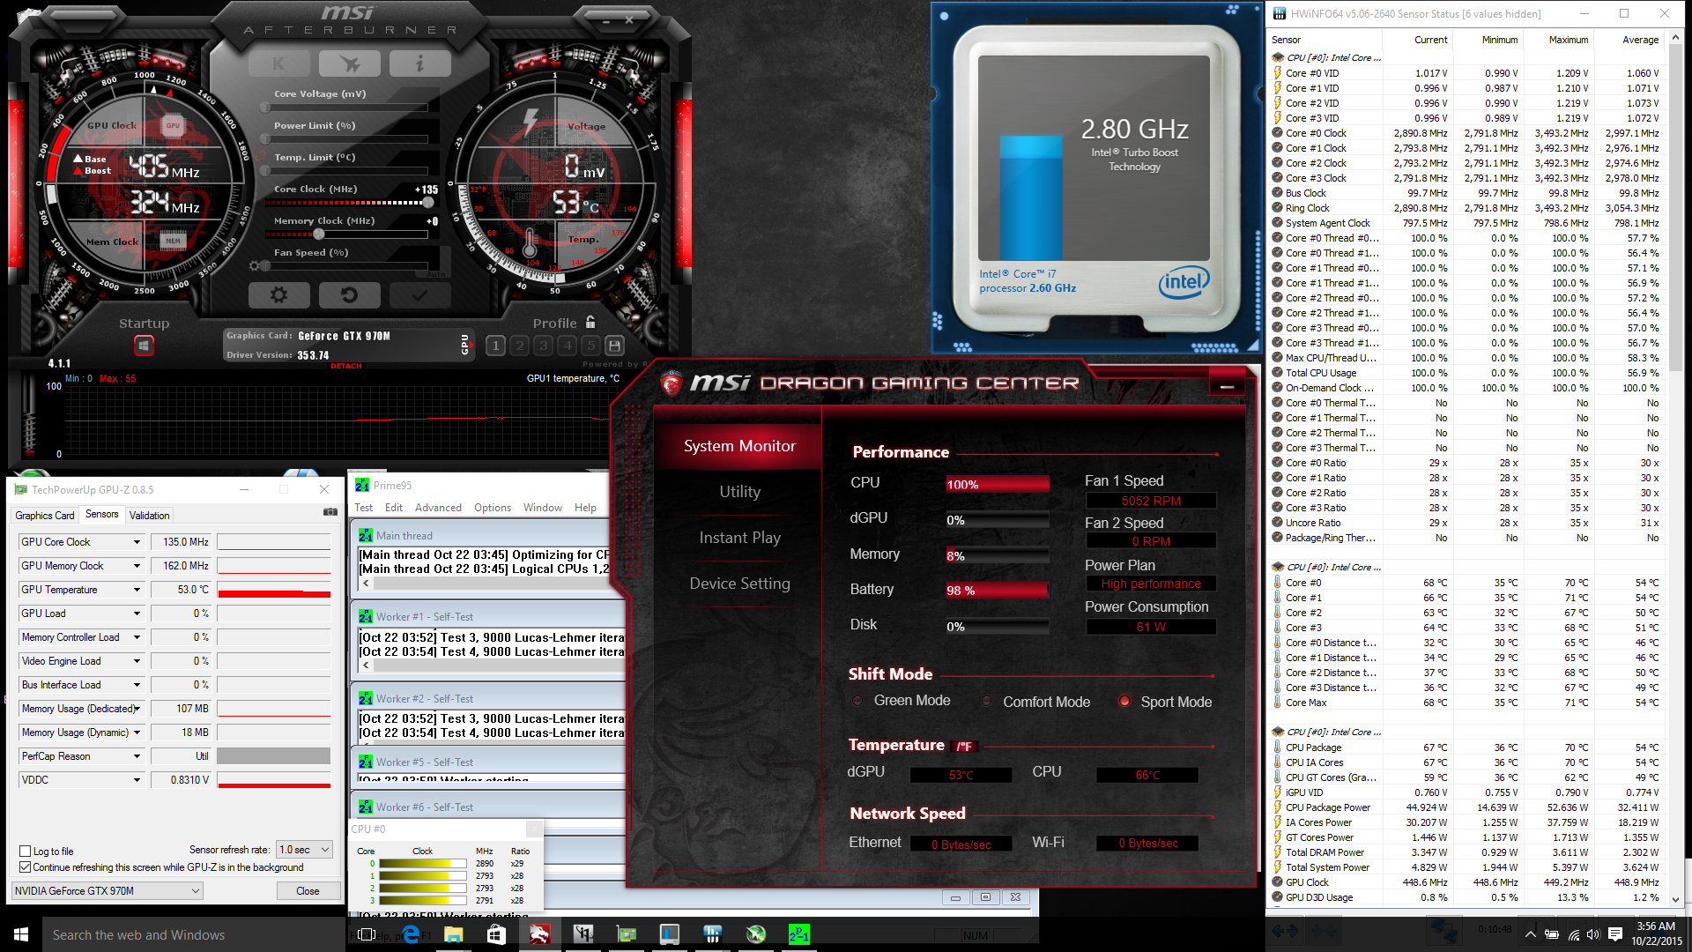Image resolution: width=1692 pixels, height=952 pixels.
Task: Click the airplane icon in Afterburner
Action: [x=349, y=63]
